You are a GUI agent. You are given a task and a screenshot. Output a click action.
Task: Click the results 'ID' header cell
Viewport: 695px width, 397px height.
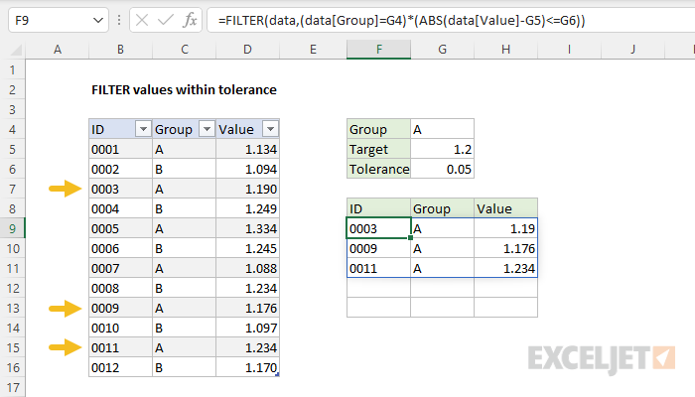tap(379, 208)
